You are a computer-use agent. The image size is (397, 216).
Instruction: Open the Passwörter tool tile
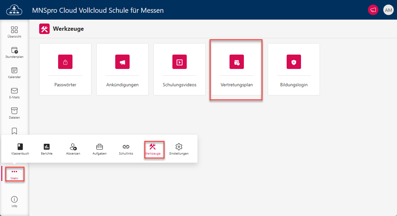pyautogui.click(x=65, y=69)
